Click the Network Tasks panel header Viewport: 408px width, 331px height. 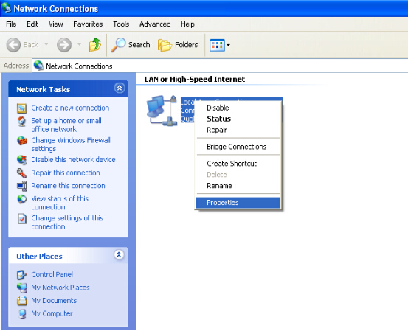pos(68,88)
